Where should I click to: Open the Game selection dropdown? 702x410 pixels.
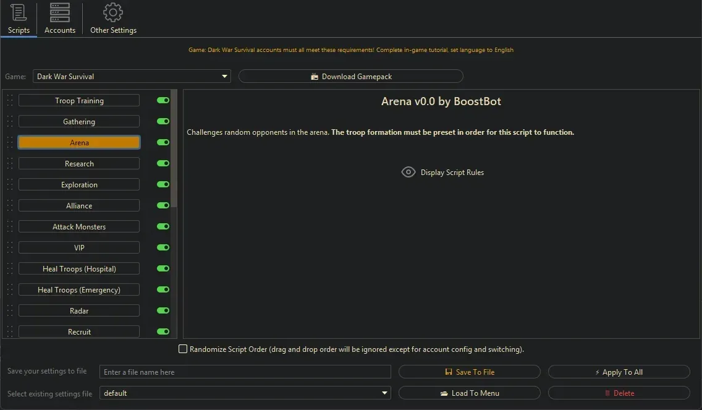pos(132,77)
